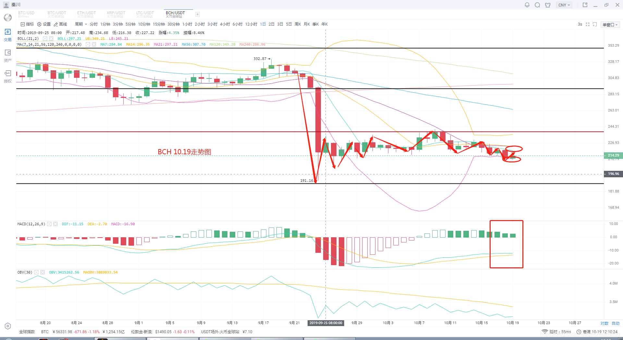Open the skin theme shirt icon
Screen dimensions: 623x340
pos(548,5)
